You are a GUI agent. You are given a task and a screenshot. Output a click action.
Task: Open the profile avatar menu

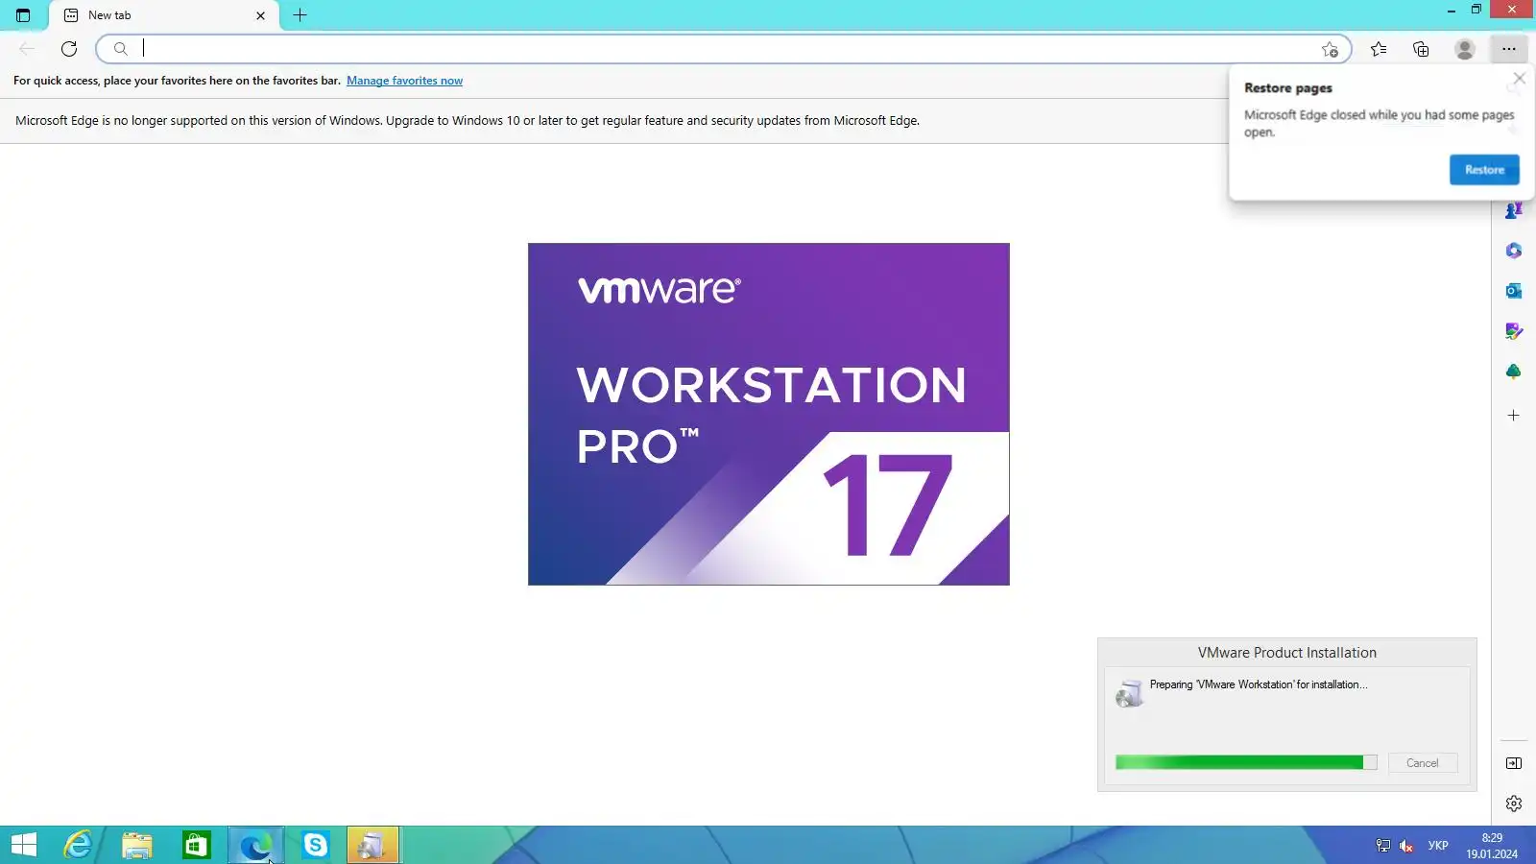(x=1465, y=49)
